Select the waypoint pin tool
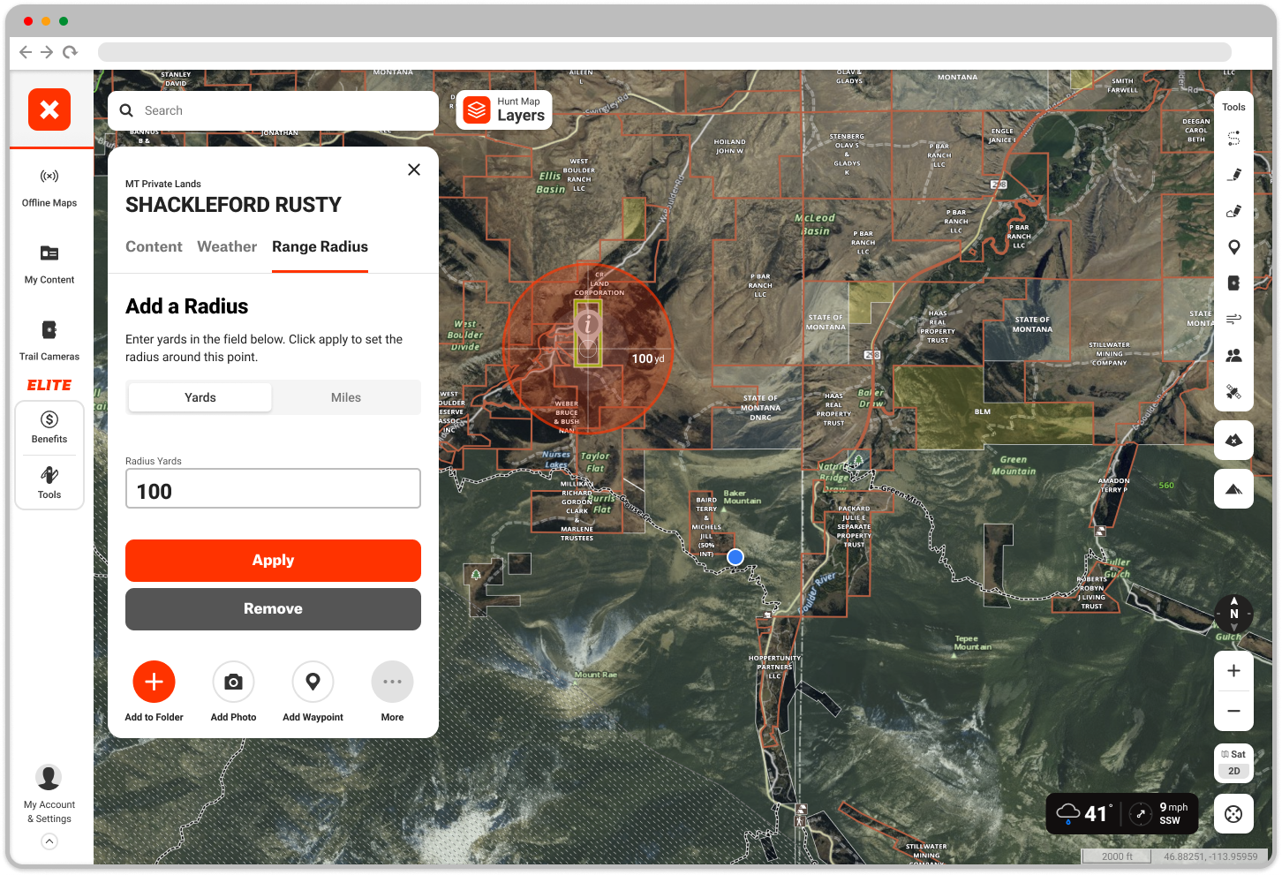 [1234, 247]
